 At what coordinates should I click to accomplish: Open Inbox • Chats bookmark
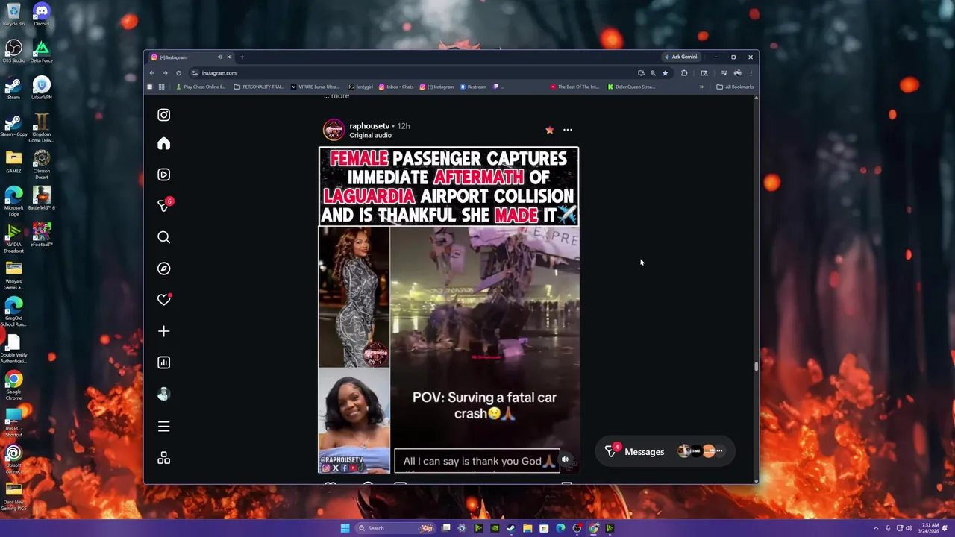point(396,87)
